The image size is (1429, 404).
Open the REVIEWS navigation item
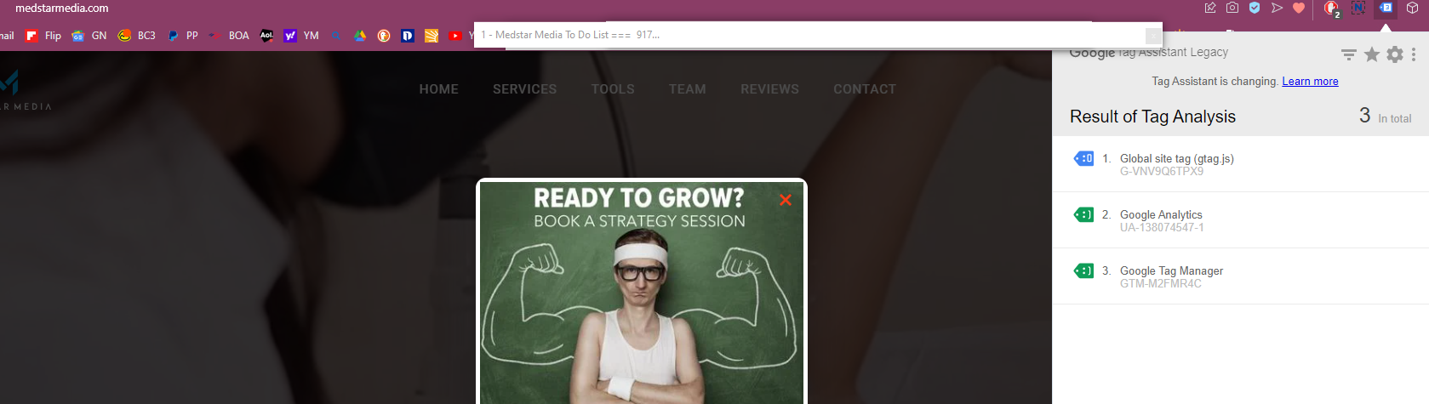769,89
